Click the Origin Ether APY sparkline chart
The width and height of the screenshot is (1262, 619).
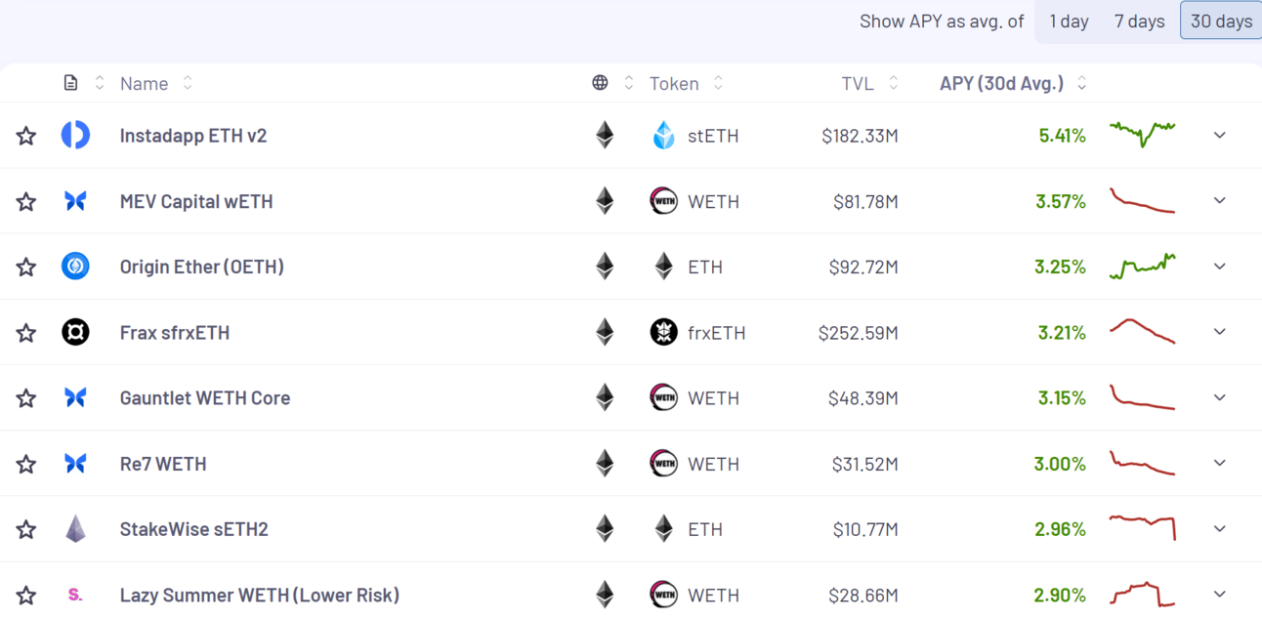pyautogui.click(x=1142, y=266)
